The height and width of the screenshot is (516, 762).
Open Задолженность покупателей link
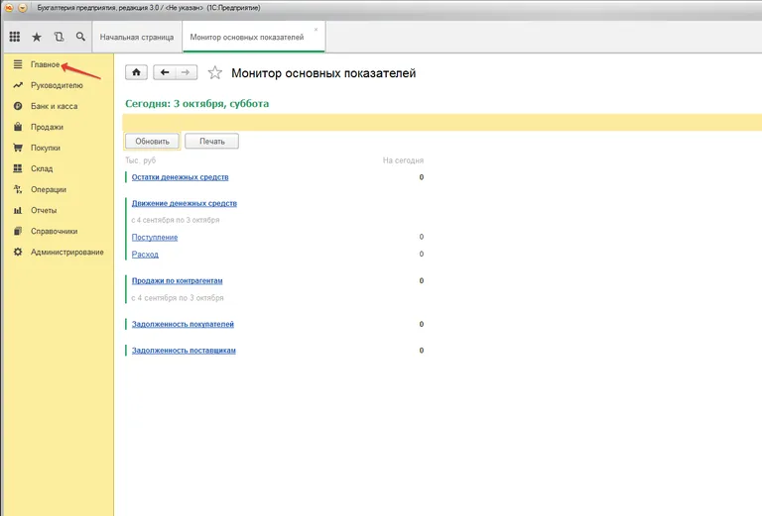point(183,324)
